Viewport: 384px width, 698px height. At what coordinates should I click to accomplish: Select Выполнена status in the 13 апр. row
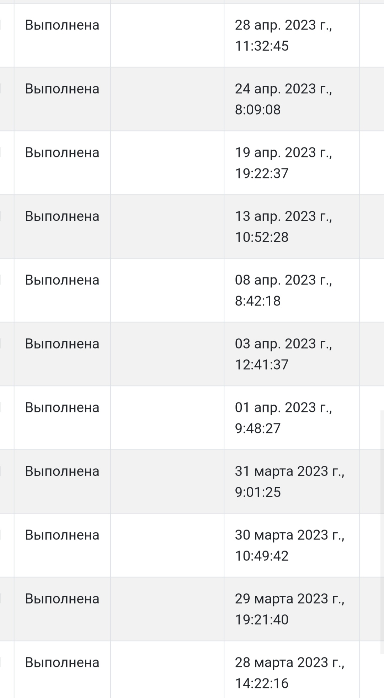click(x=62, y=217)
